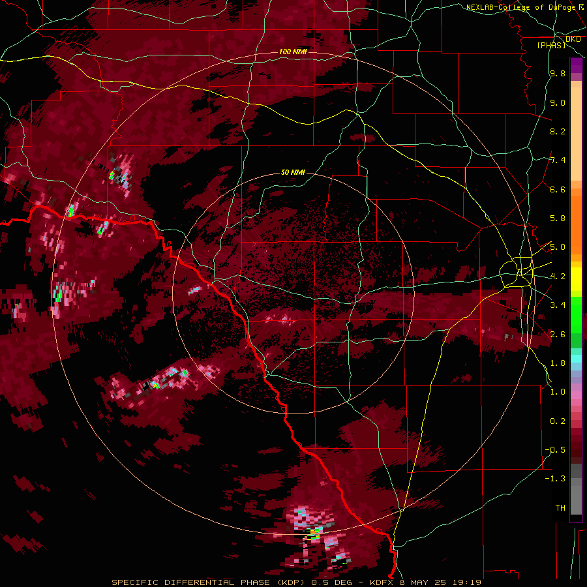Image resolution: width=587 pixels, height=587 pixels.
Task: Pick the yellow segment of the color bar
Action: click(576, 279)
